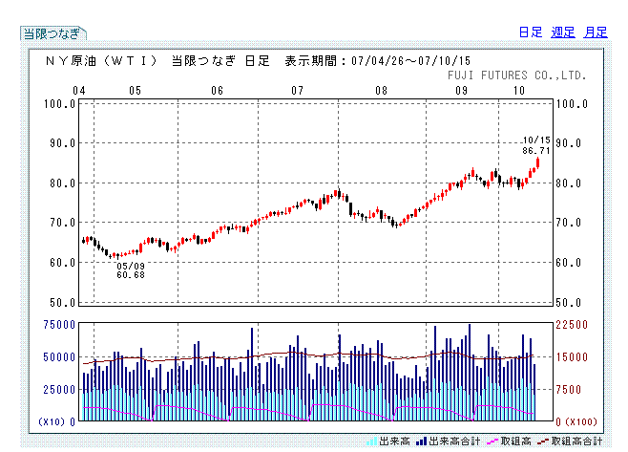This screenshot has width=628, height=452.
Task: Click the magenta 取組高 legend line icon
Action: (x=493, y=441)
